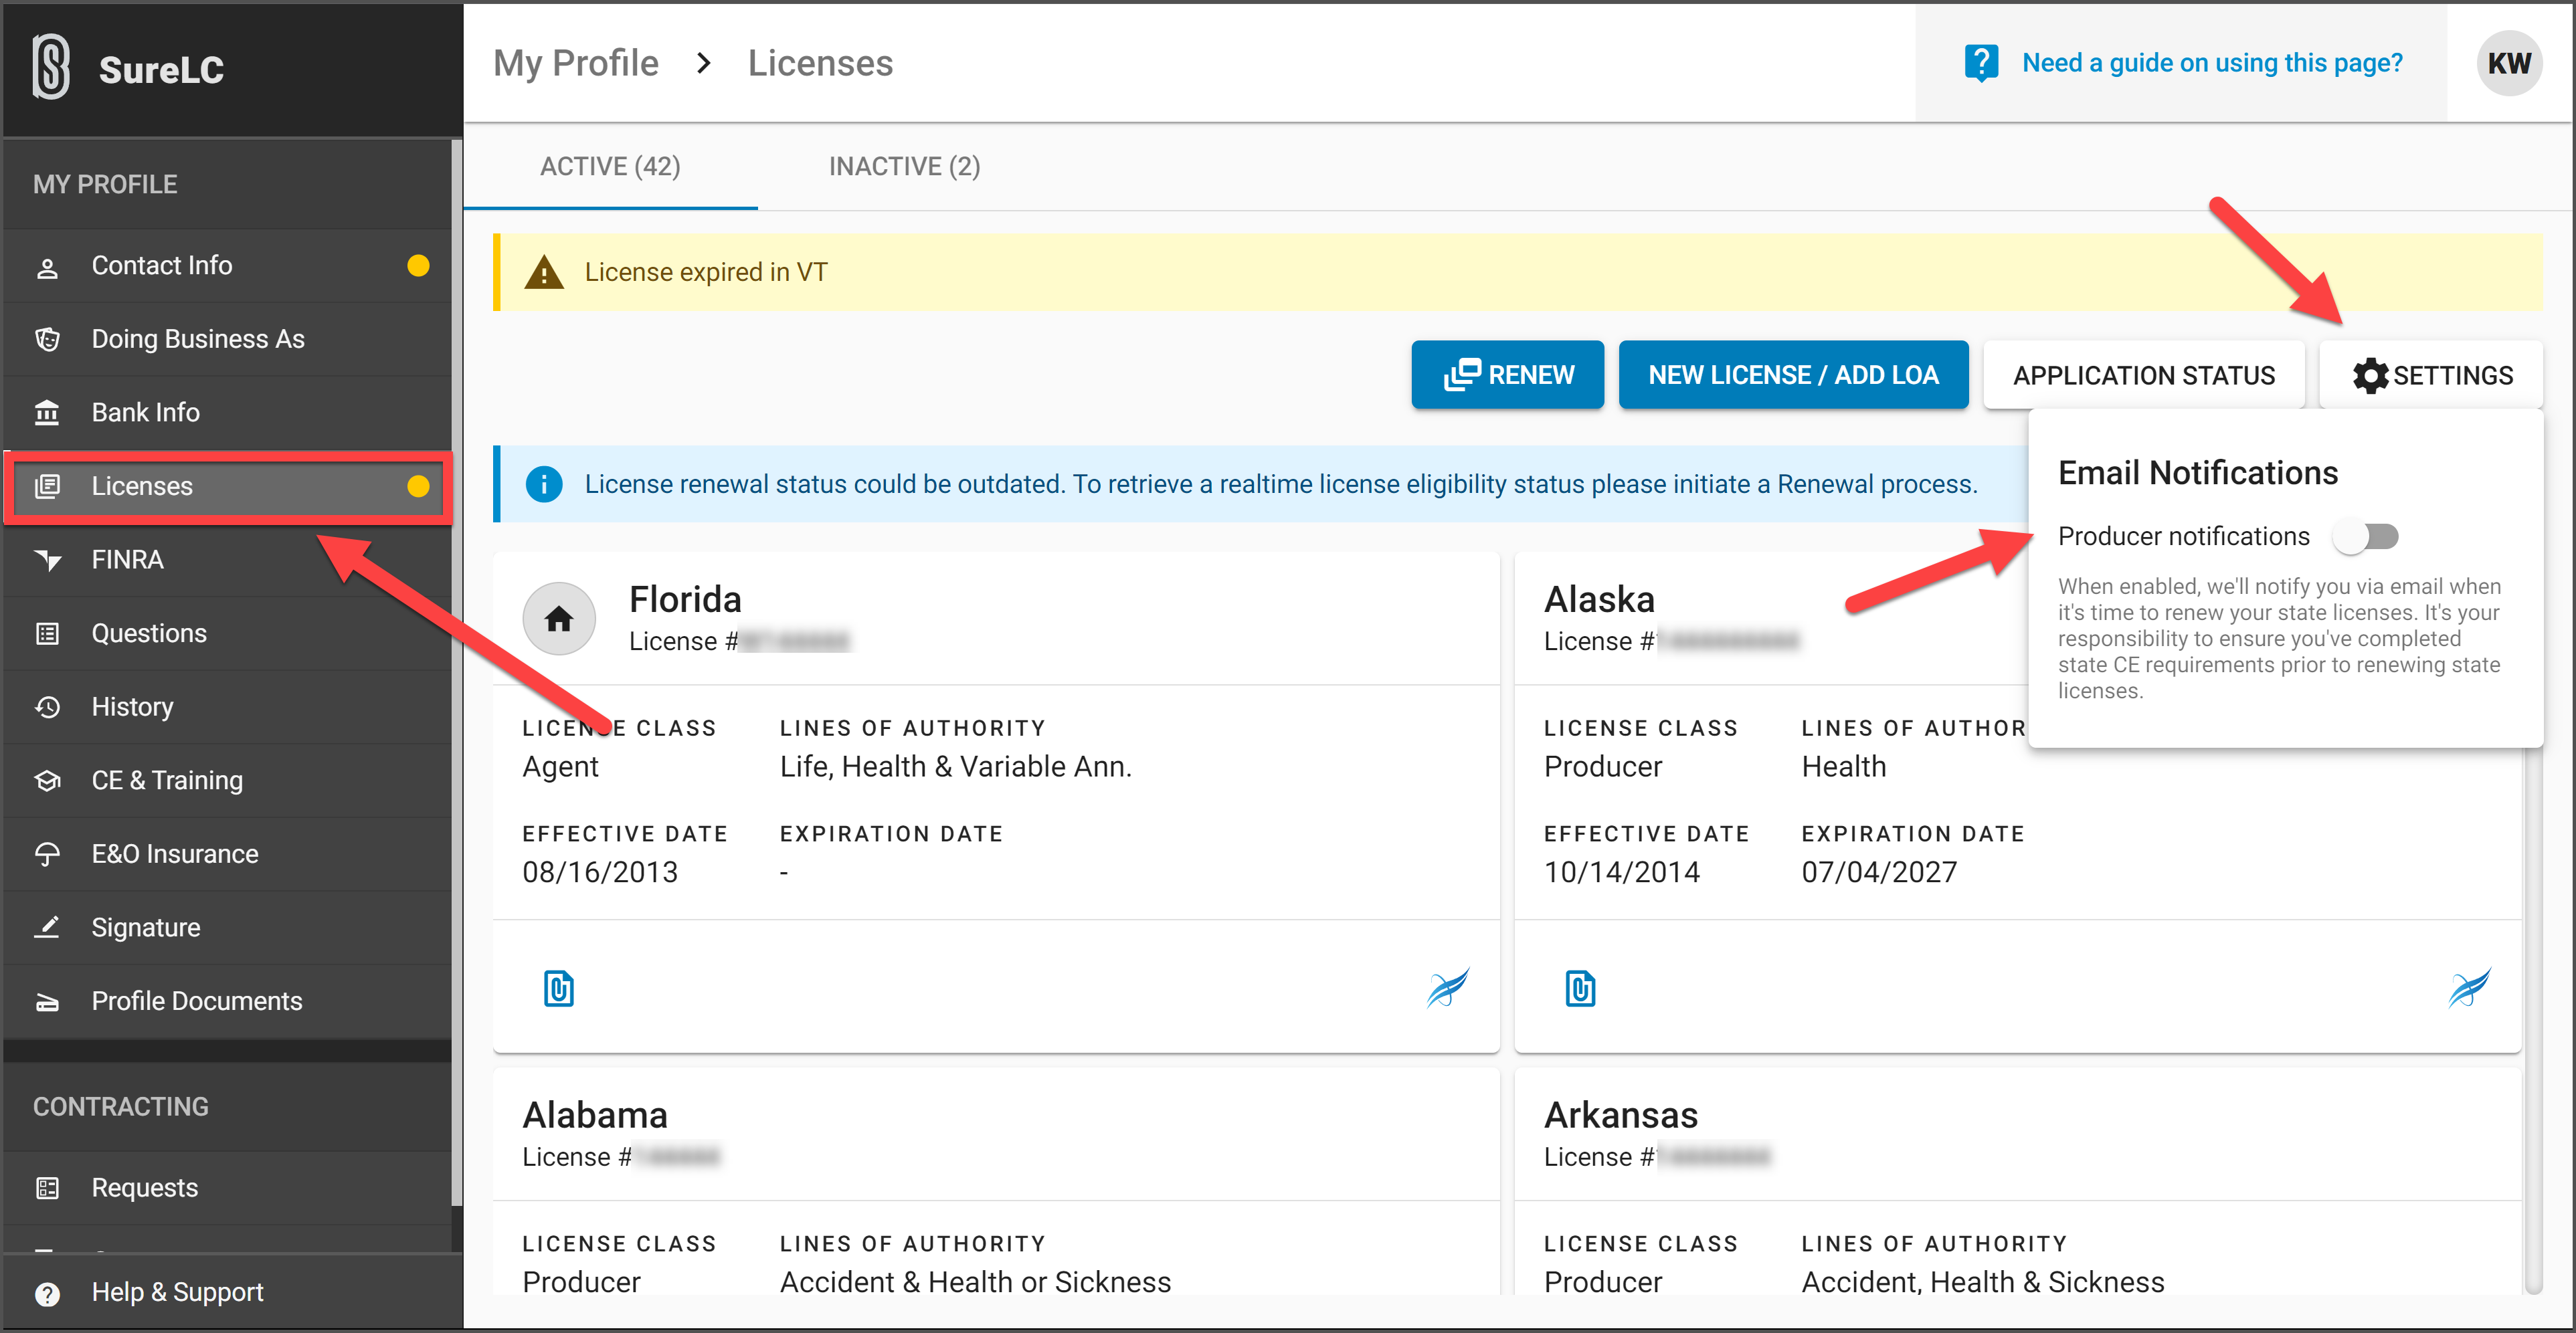The image size is (2576, 1333).
Task: Click the Florida card feather icon
Action: (1447, 987)
